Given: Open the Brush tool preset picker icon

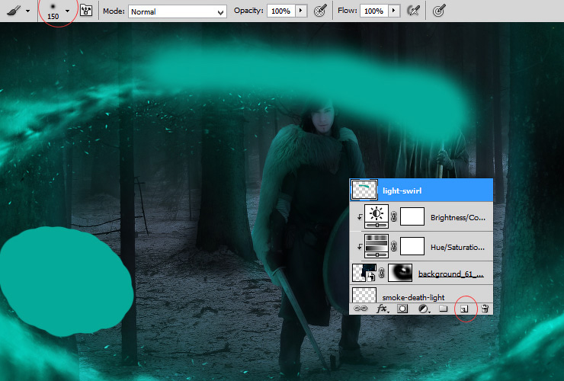Looking at the screenshot, I should click(x=14, y=11).
